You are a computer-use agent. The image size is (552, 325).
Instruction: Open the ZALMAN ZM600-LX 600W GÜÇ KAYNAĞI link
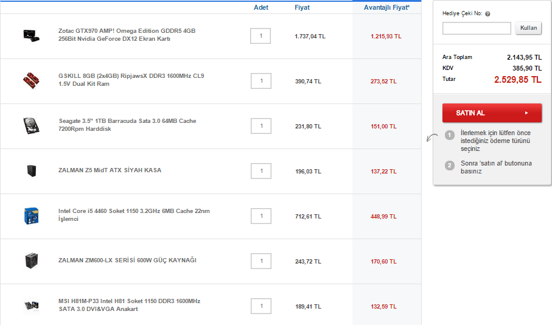coord(127,260)
